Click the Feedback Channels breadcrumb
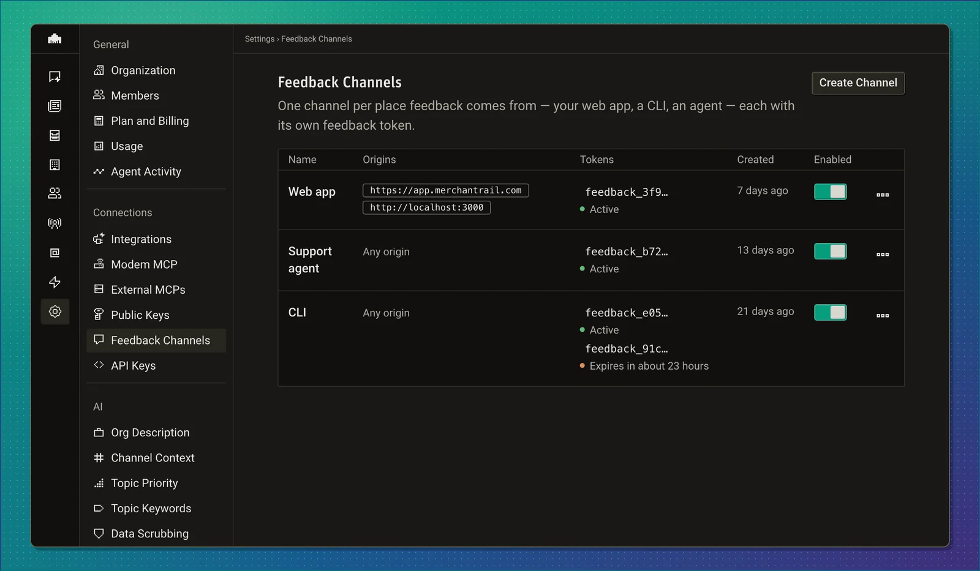 (x=317, y=39)
